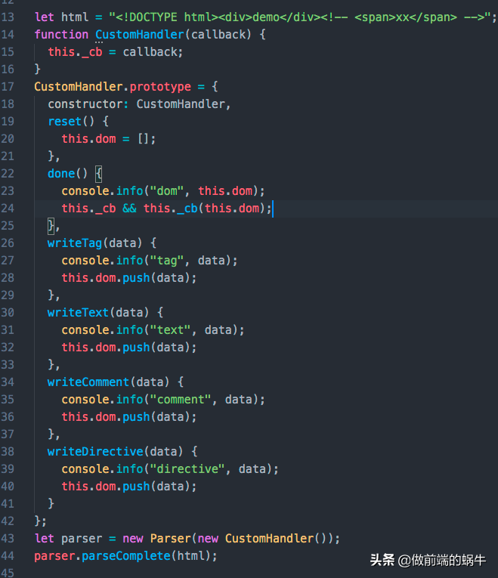
Task: Click the parseComplete method call on line 44
Action: tap(126, 556)
